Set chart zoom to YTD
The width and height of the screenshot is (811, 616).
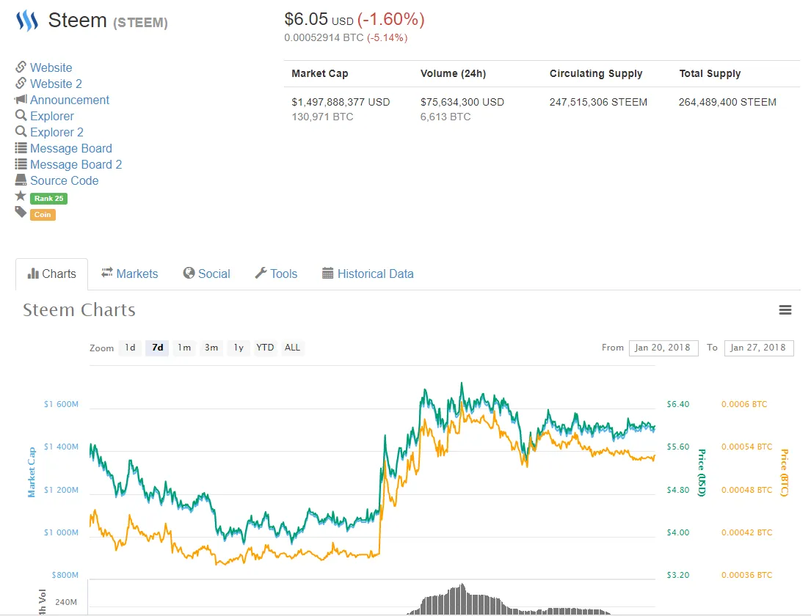[x=266, y=348]
